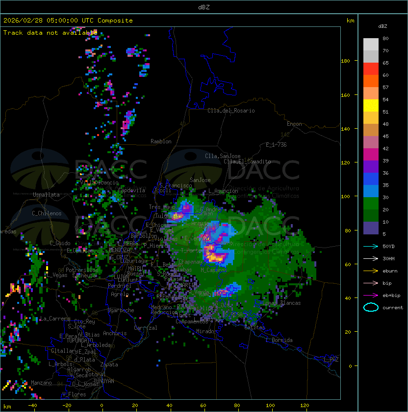Click the 'Villavicencio' map label

coord(99,183)
